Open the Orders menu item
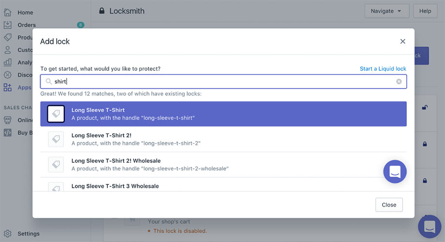445x242 pixels. [x=27, y=25]
